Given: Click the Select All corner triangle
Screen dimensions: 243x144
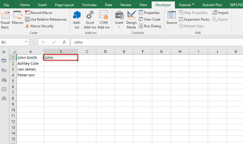Looking at the screenshot, I should click(14, 52).
